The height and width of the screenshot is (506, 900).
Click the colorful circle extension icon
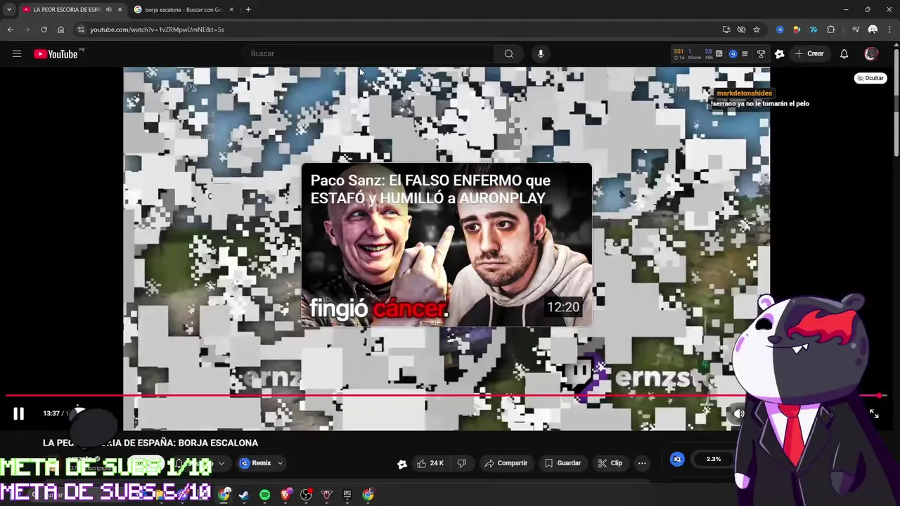[797, 30]
